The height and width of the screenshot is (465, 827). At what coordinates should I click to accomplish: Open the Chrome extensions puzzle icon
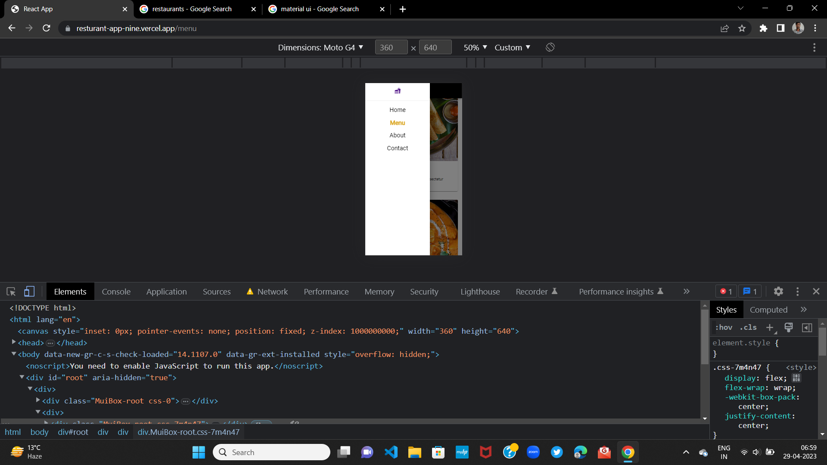tap(763, 28)
